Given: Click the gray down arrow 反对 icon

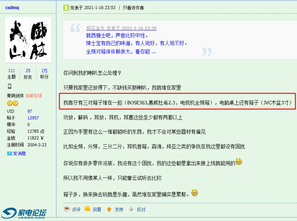Looking at the screenshot, I should (131, 209).
